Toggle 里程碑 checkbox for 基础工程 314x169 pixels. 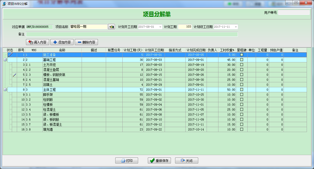[242, 59]
